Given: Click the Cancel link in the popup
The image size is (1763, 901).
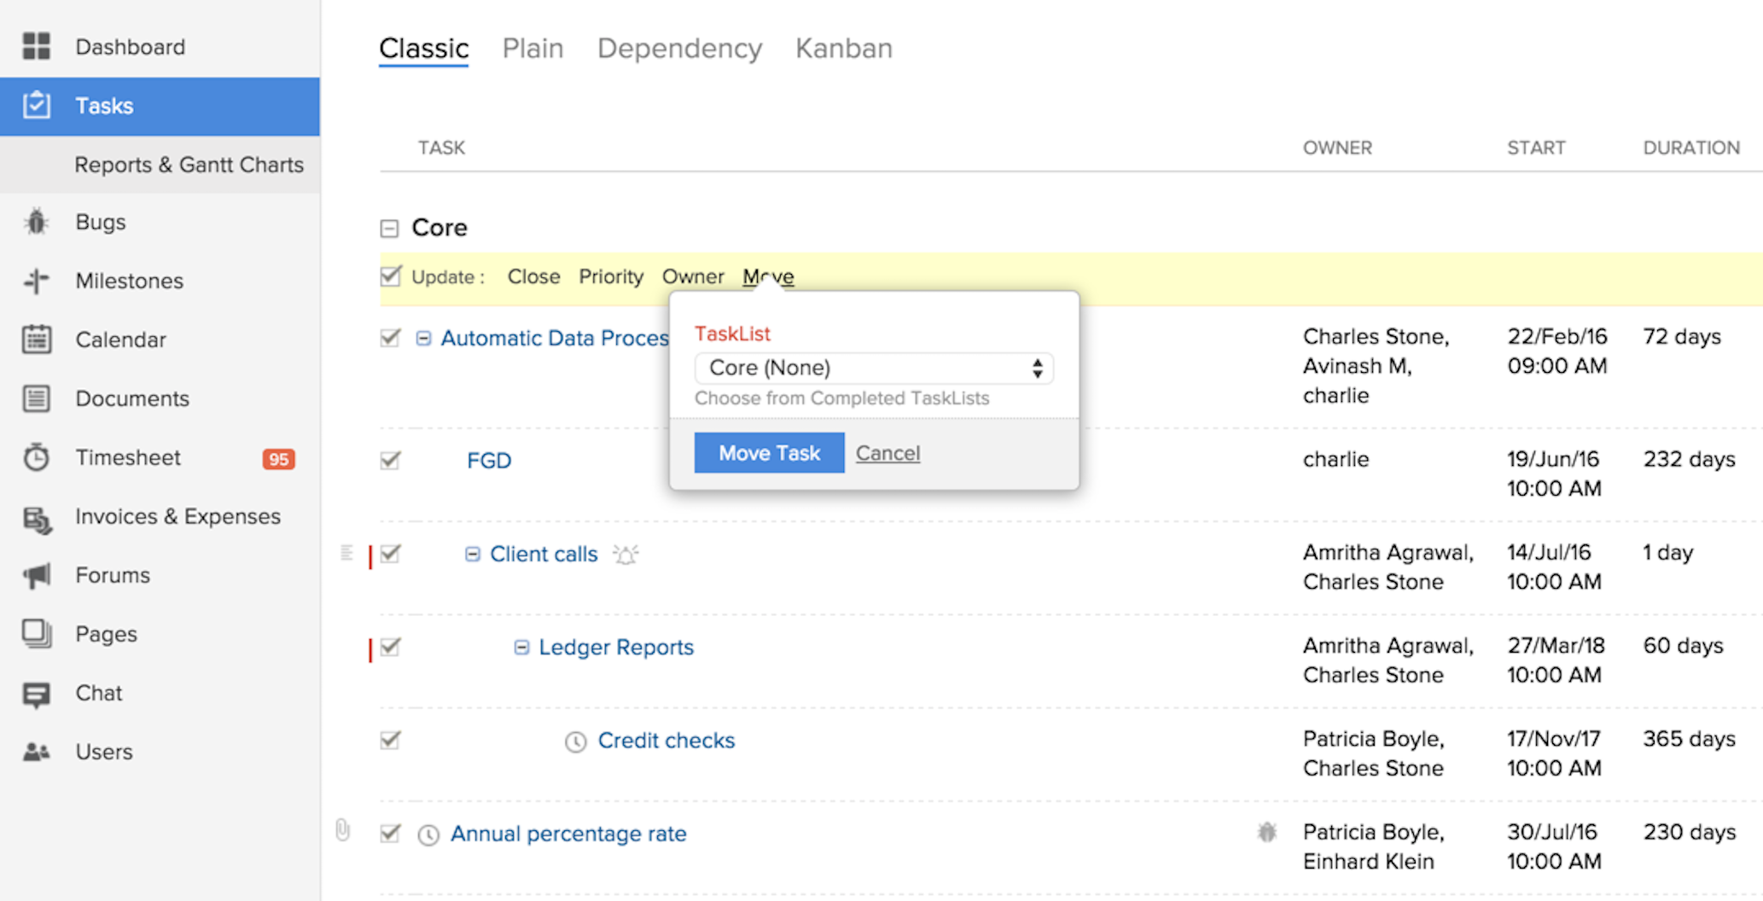Looking at the screenshot, I should pyautogui.click(x=887, y=453).
